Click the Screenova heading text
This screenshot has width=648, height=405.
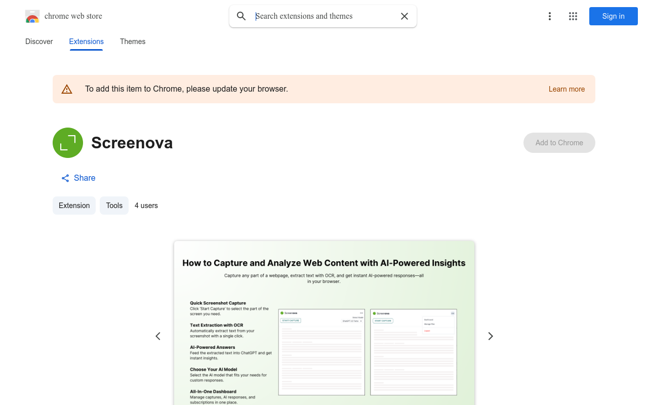tap(132, 143)
